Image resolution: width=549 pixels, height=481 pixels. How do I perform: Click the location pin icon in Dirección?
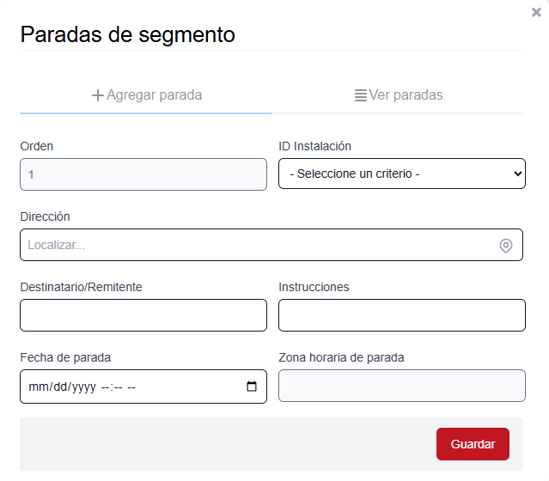pos(506,246)
